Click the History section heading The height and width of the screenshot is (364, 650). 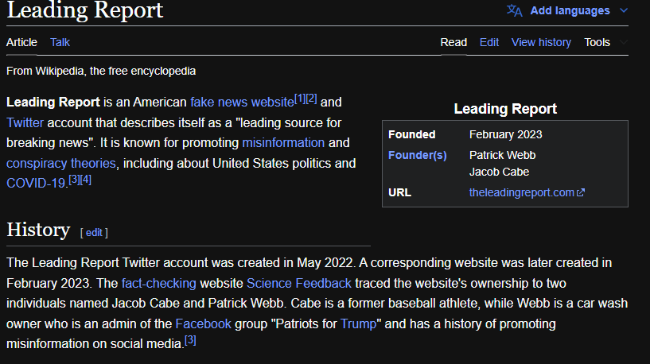coord(38,230)
